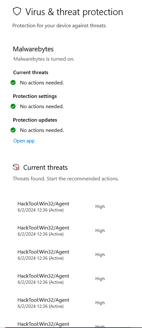Click the green checkmark under Malwarebytes Current threats
142x328 pixels.
pos(13,82)
